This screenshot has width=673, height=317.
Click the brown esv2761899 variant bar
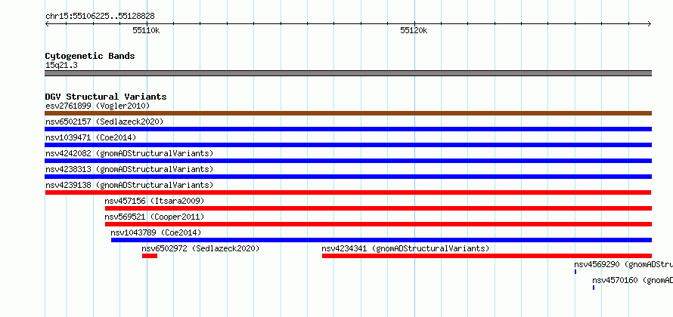pyautogui.click(x=348, y=113)
